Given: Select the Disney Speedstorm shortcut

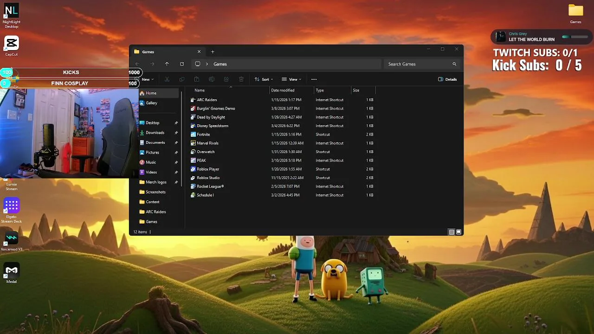Looking at the screenshot, I should pos(209,126).
